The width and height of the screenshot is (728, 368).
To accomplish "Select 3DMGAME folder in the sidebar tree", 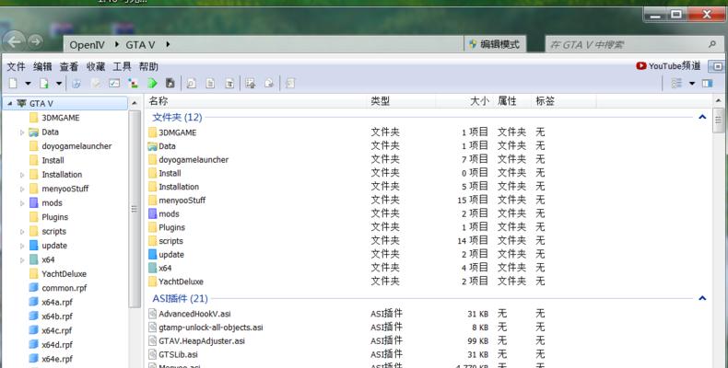I will pos(54,118).
